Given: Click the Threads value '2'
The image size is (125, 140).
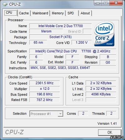Looking at the screenshot, I should coord(111,113).
